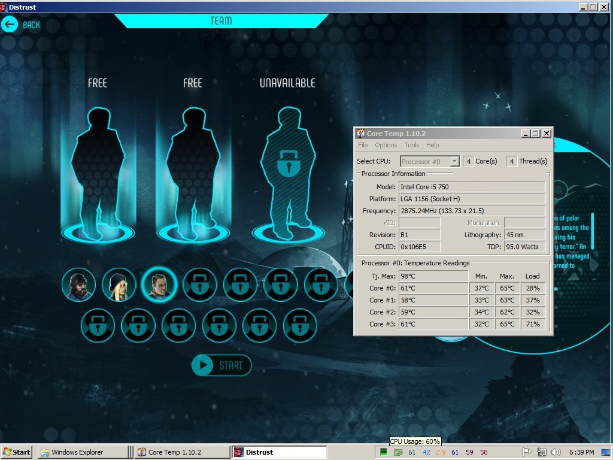
Task: Click the Core #0 temperature reading
Action: pyautogui.click(x=433, y=288)
